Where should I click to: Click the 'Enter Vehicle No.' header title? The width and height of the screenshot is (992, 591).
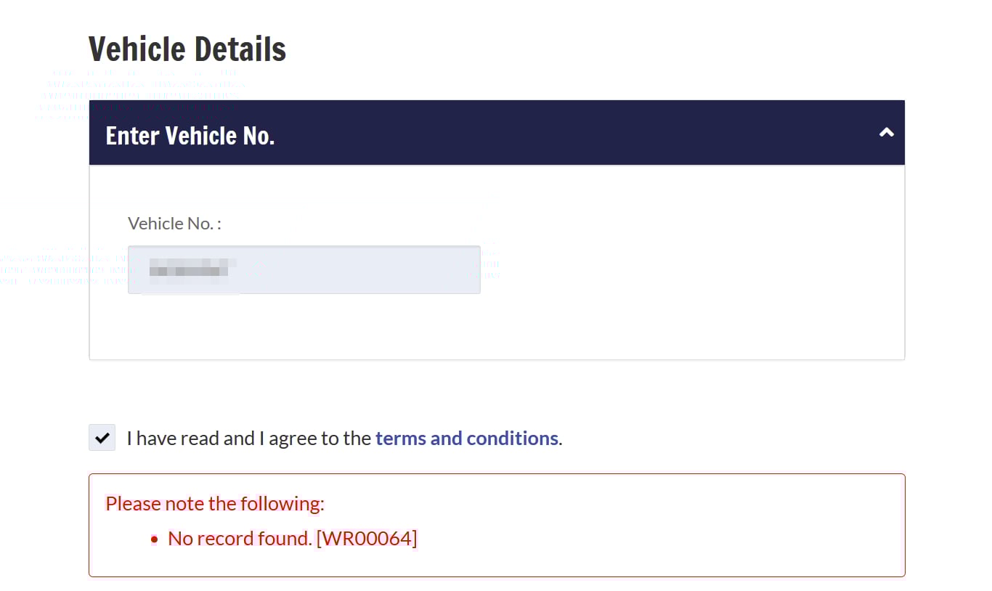190,136
